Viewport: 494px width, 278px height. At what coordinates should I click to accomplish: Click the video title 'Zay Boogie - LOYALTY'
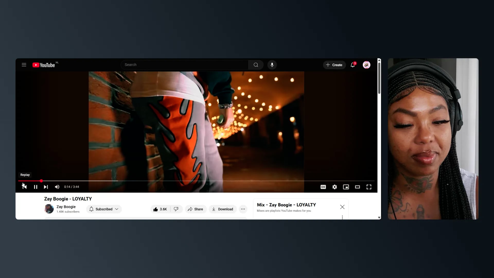68,199
